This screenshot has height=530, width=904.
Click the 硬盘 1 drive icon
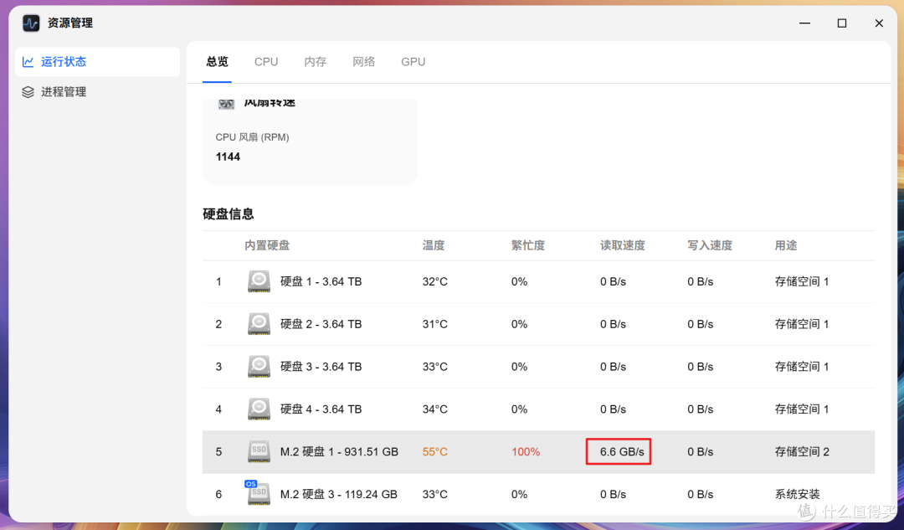(259, 281)
